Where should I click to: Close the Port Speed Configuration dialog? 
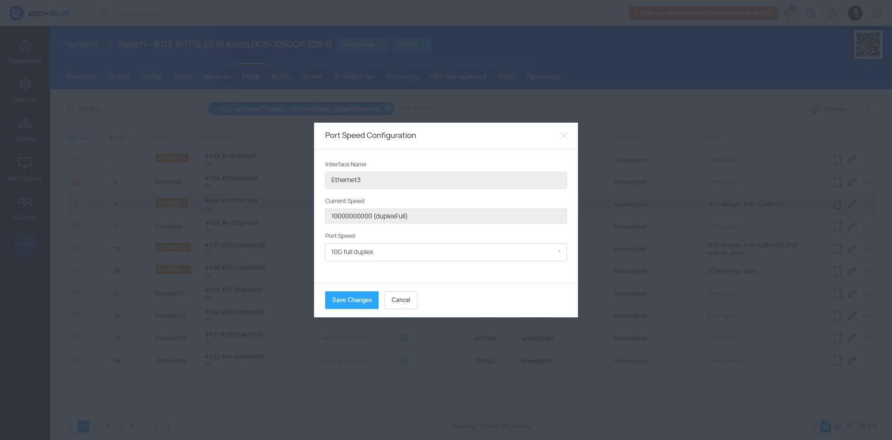coord(564,136)
